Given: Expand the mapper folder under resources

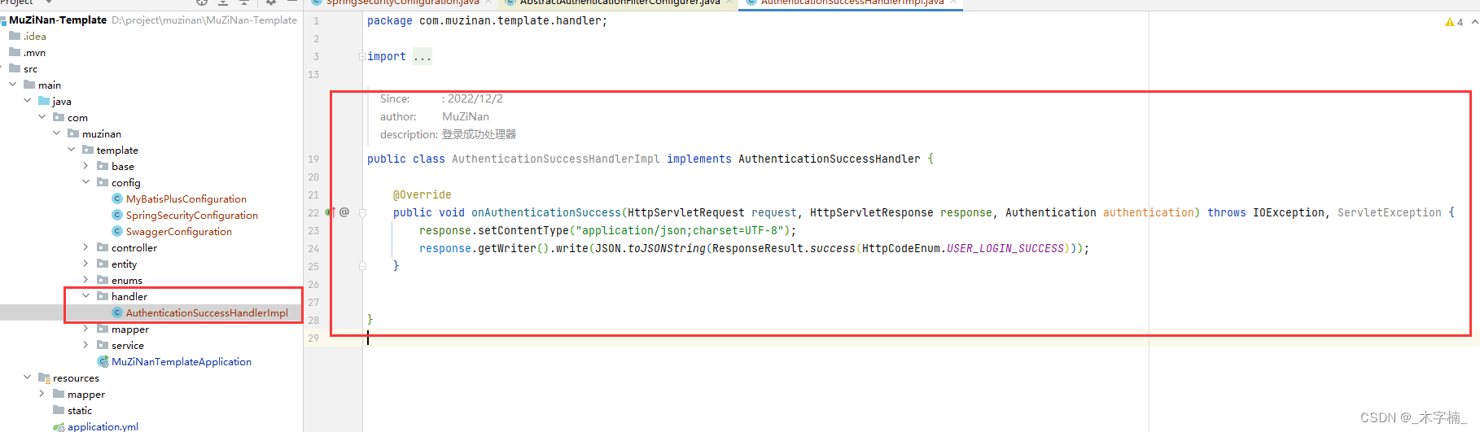Looking at the screenshot, I should coord(42,394).
